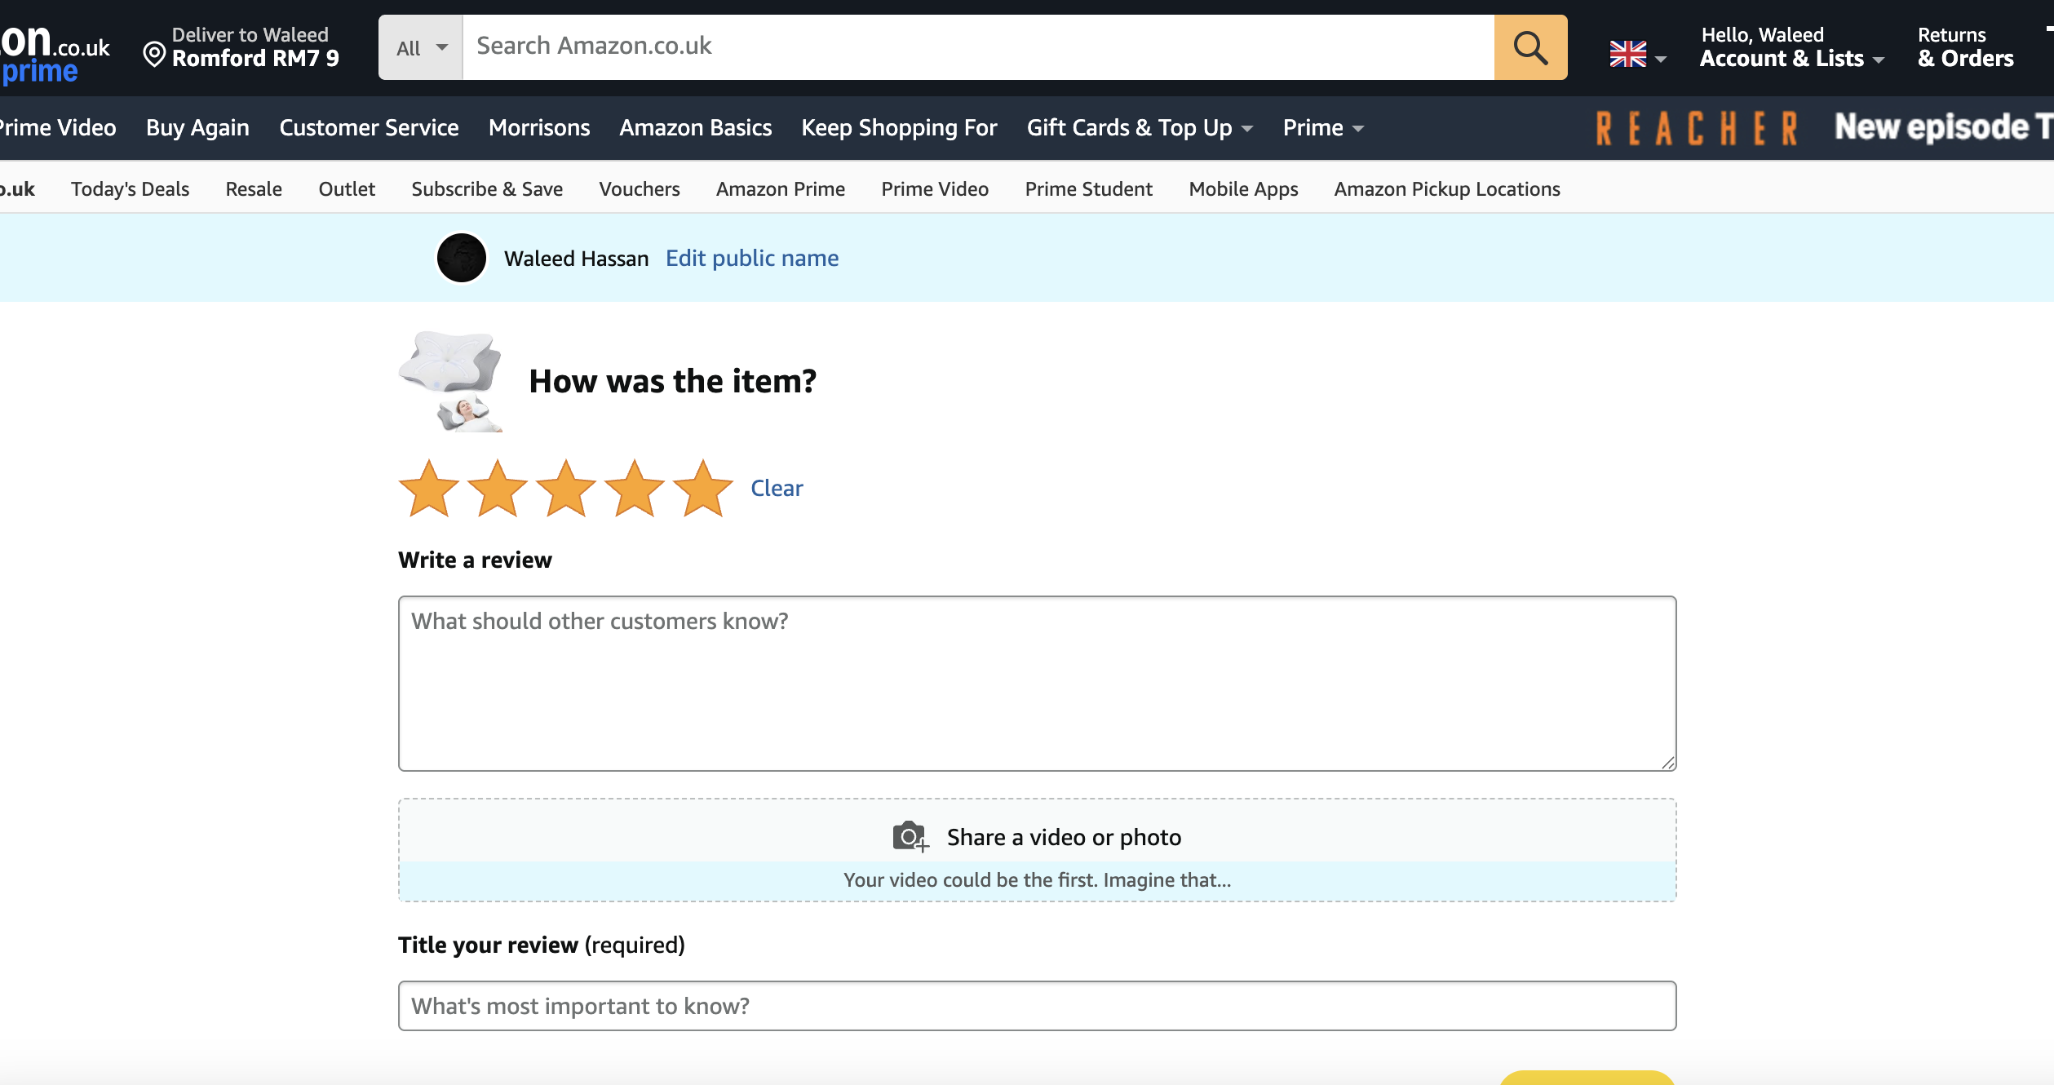Select the third rating star

[566, 489]
